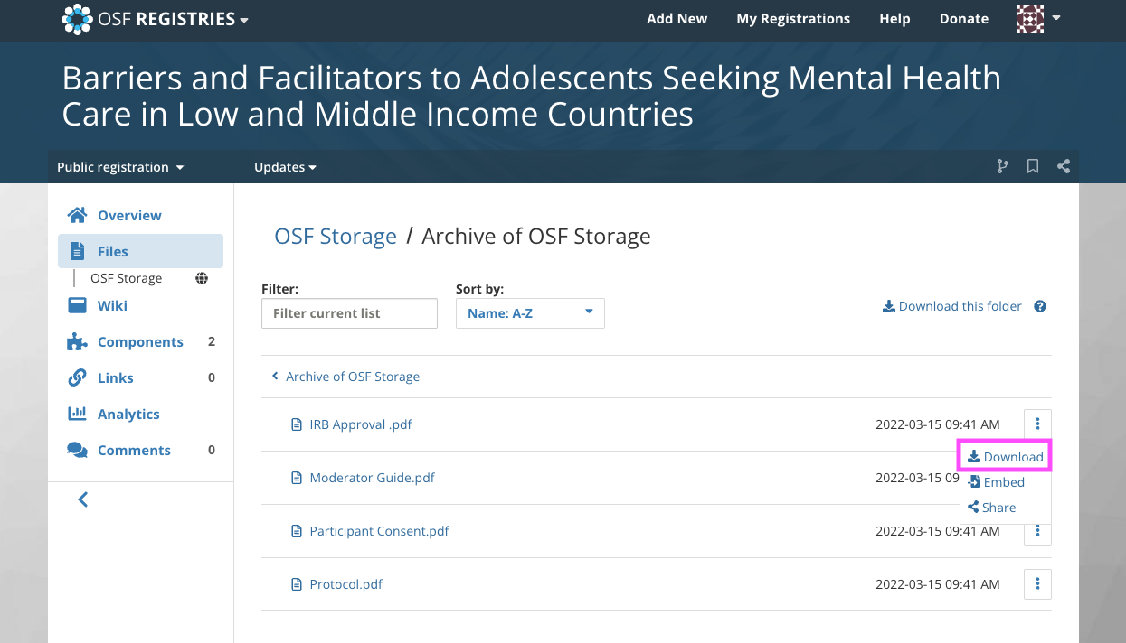Click the globe icon beside OSF Storage

tap(202, 278)
